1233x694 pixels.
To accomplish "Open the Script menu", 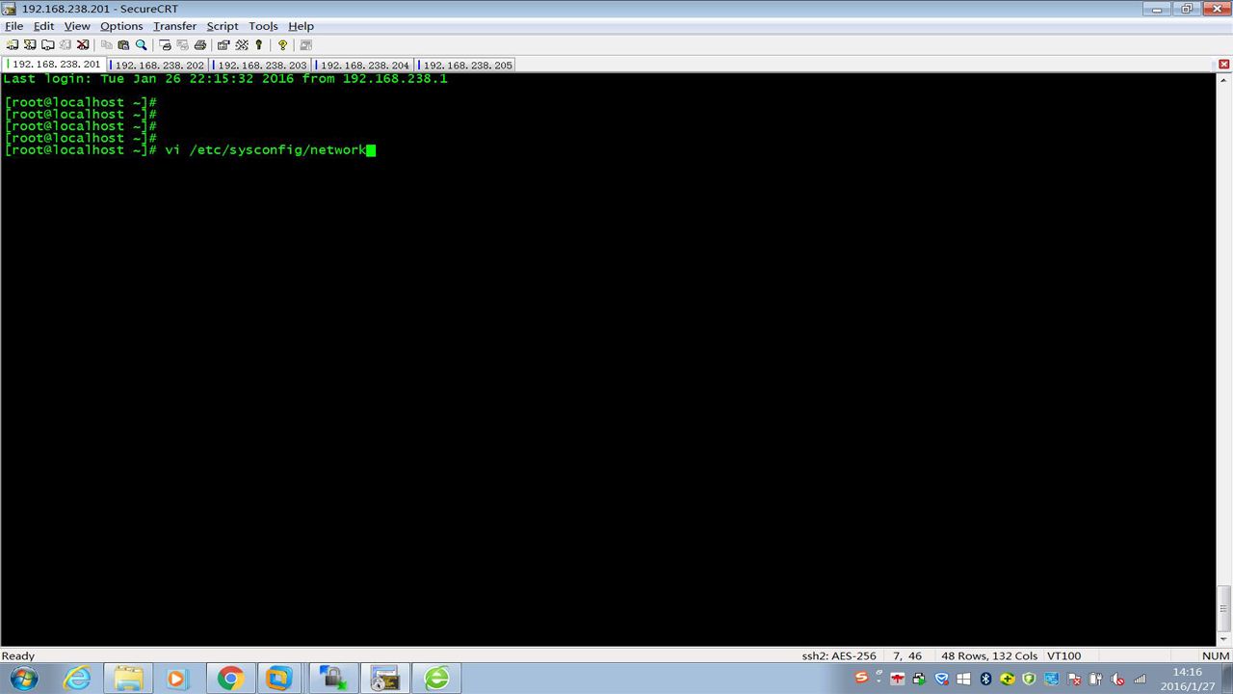I will tap(223, 26).
